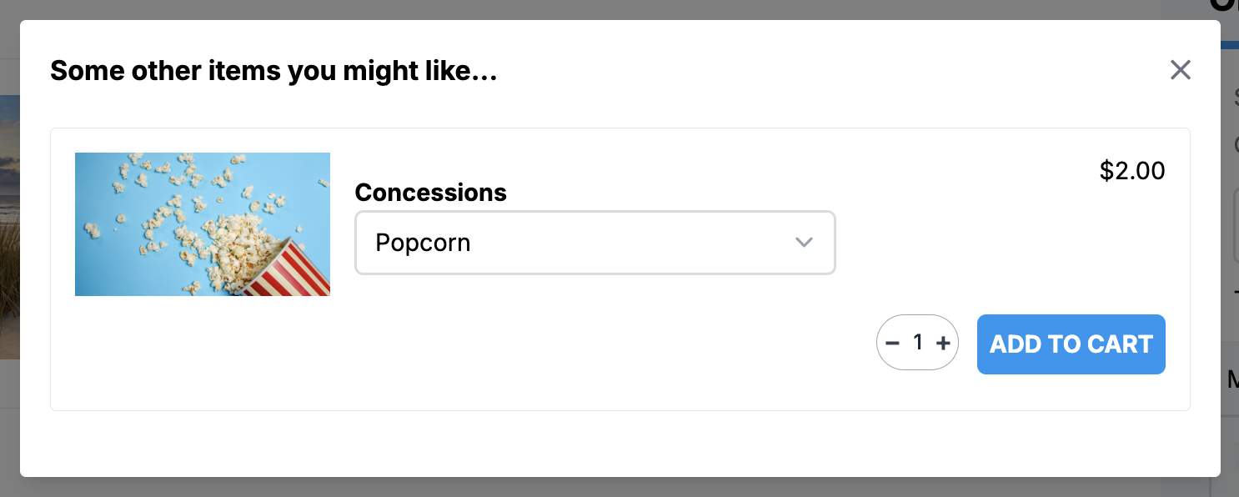Click the dimmed page area below the dialog

tap(584, 488)
